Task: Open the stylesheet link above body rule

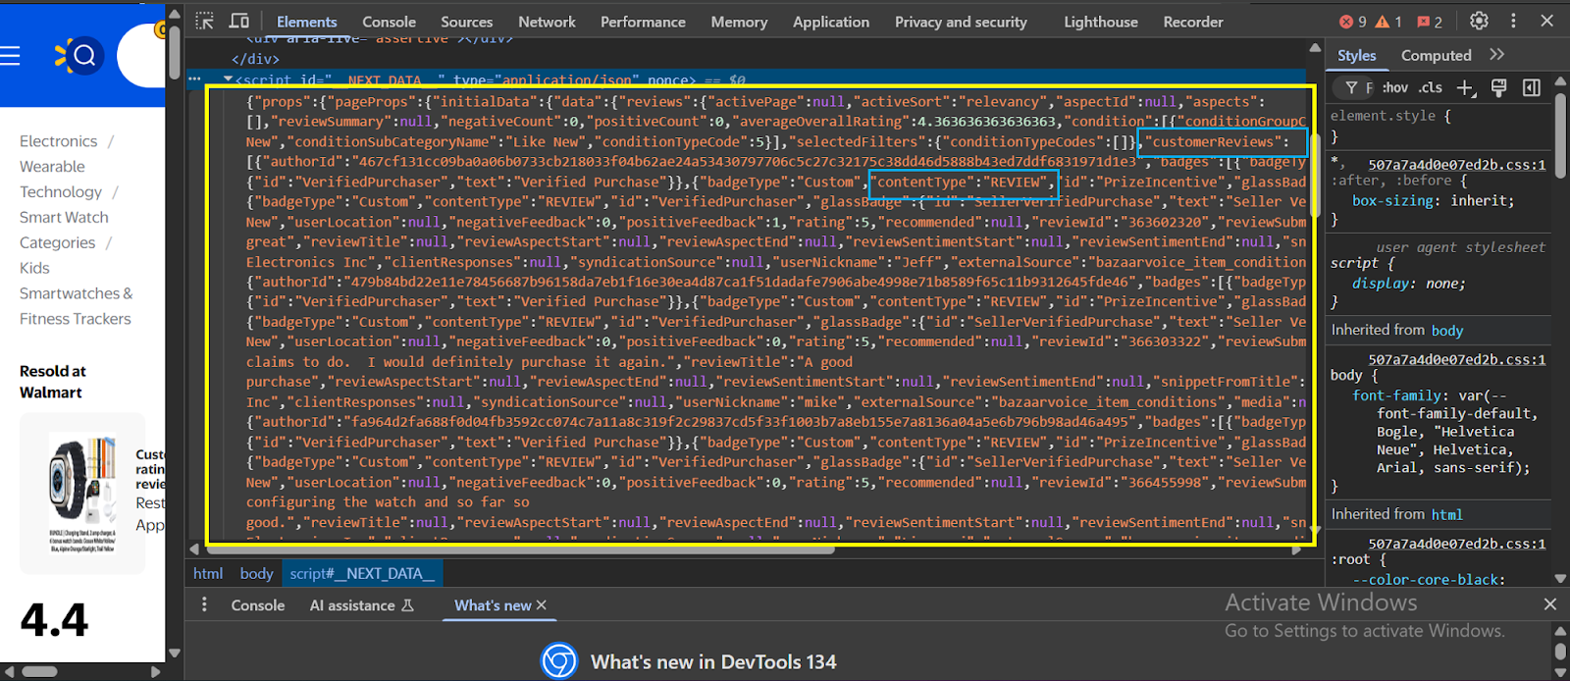Action: click(x=1456, y=359)
